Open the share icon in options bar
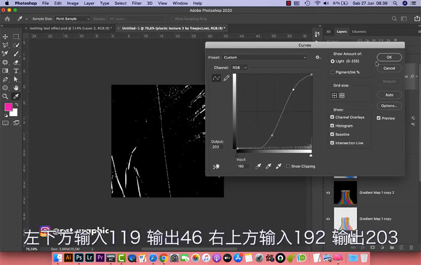This screenshot has height=265, width=421. [x=417, y=18]
